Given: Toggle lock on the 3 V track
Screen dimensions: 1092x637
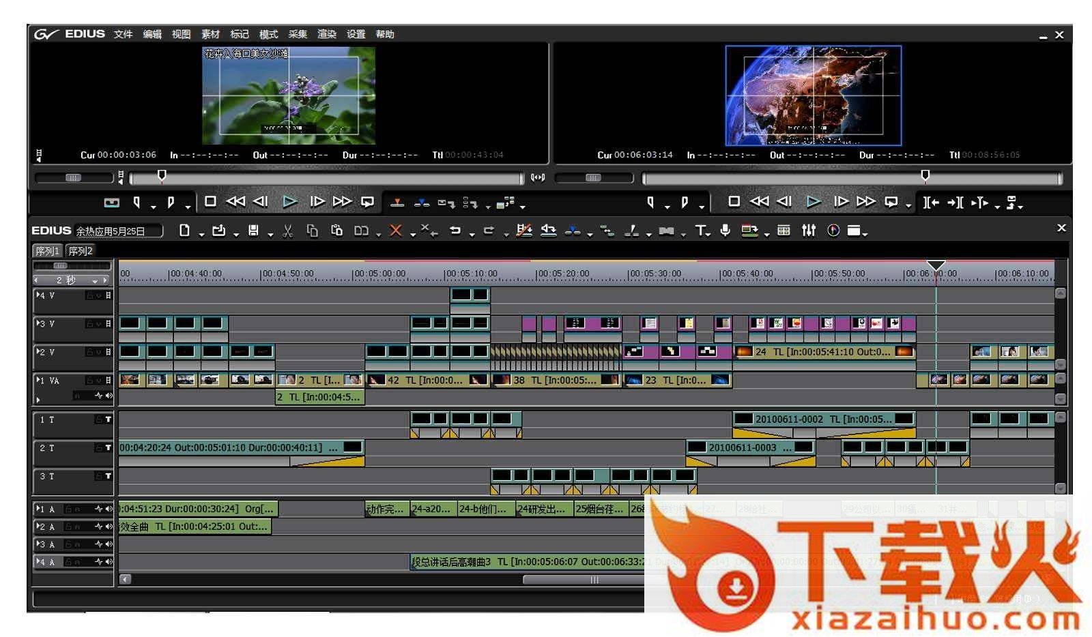Looking at the screenshot, I should tap(89, 323).
